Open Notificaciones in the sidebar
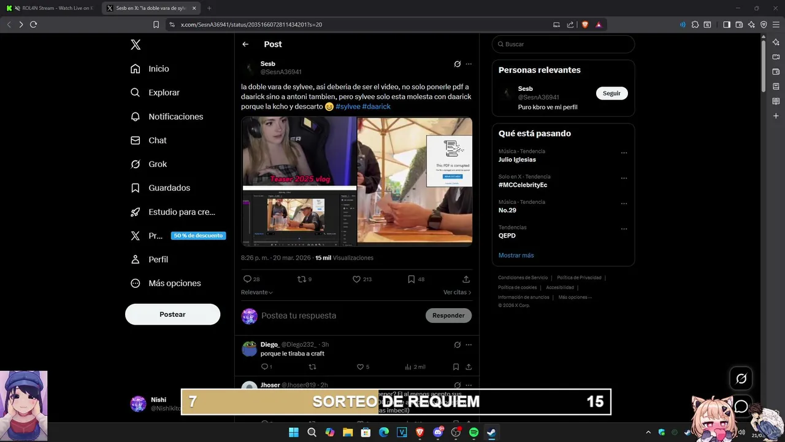The width and height of the screenshot is (785, 442). click(167, 117)
